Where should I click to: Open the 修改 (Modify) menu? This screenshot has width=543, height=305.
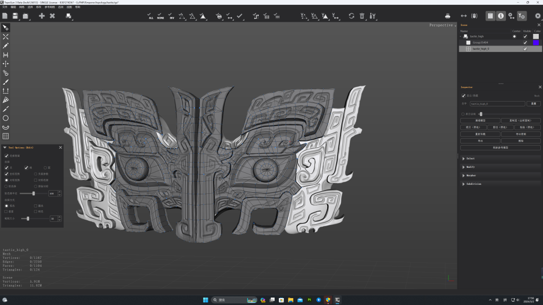[x=38, y=7]
